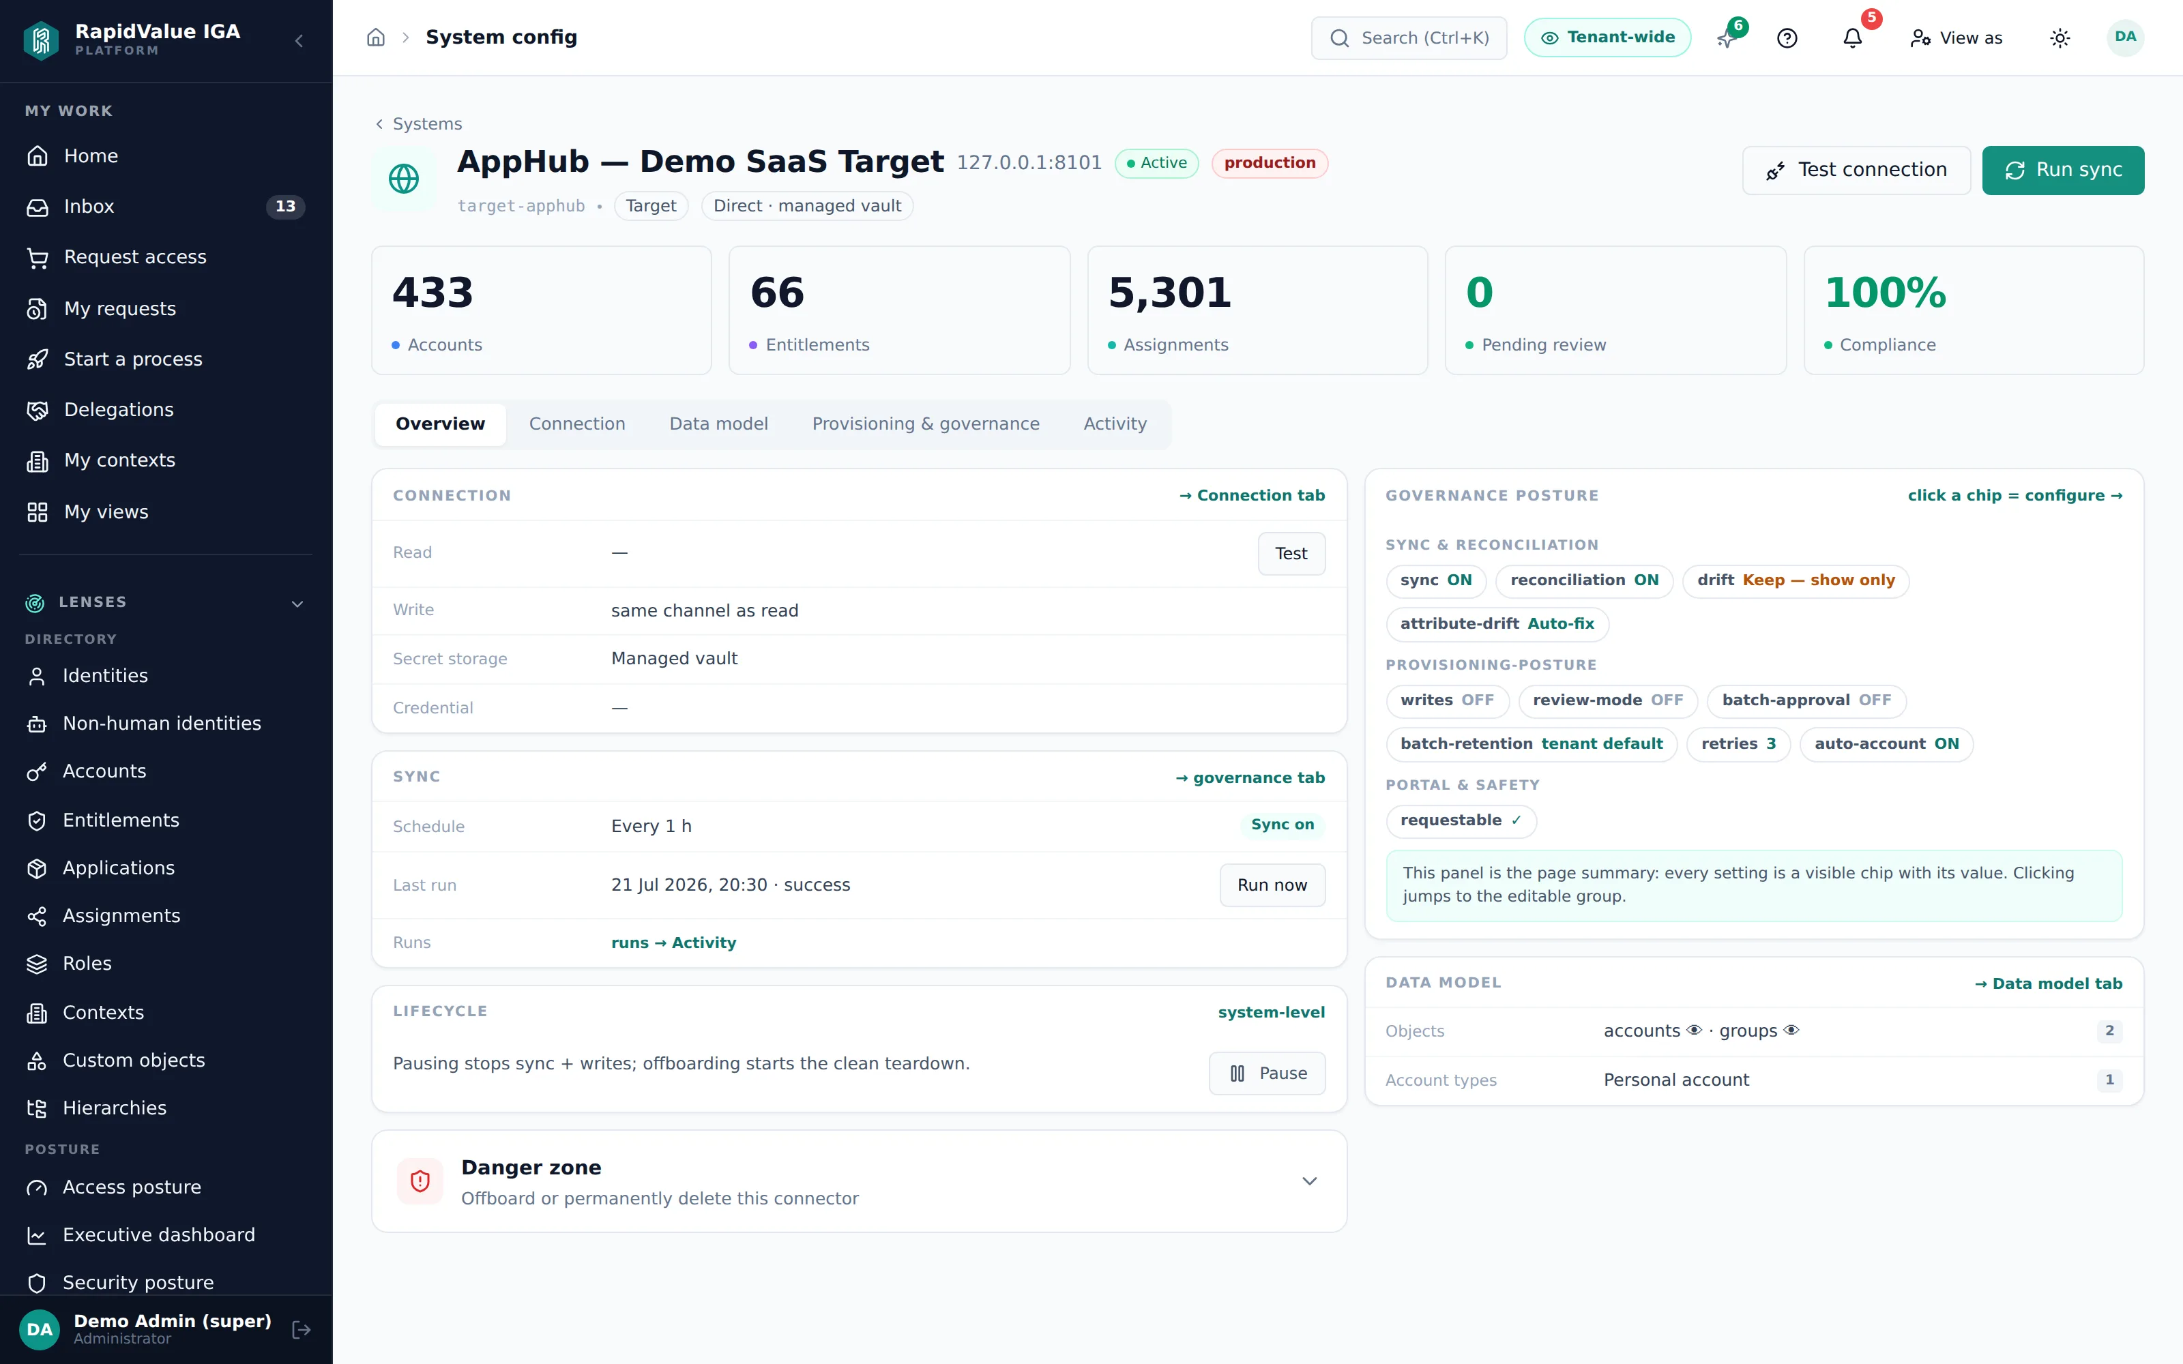Open Non-human identities in the sidebar
The width and height of the screenshot is (2183, 1364).
(x=162, y=724)
